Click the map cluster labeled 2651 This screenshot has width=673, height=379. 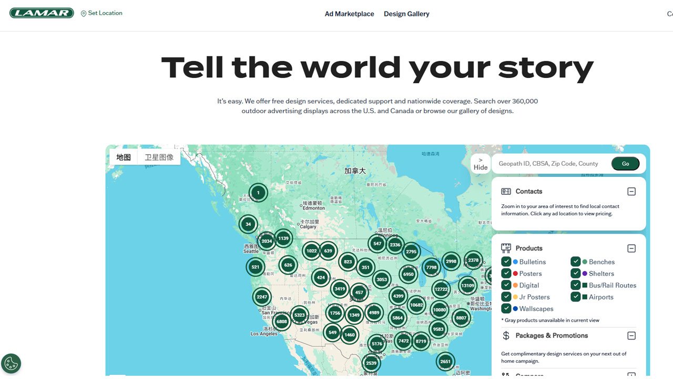tap(445, 362)
